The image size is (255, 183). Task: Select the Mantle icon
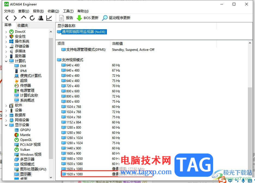[17, 135]
